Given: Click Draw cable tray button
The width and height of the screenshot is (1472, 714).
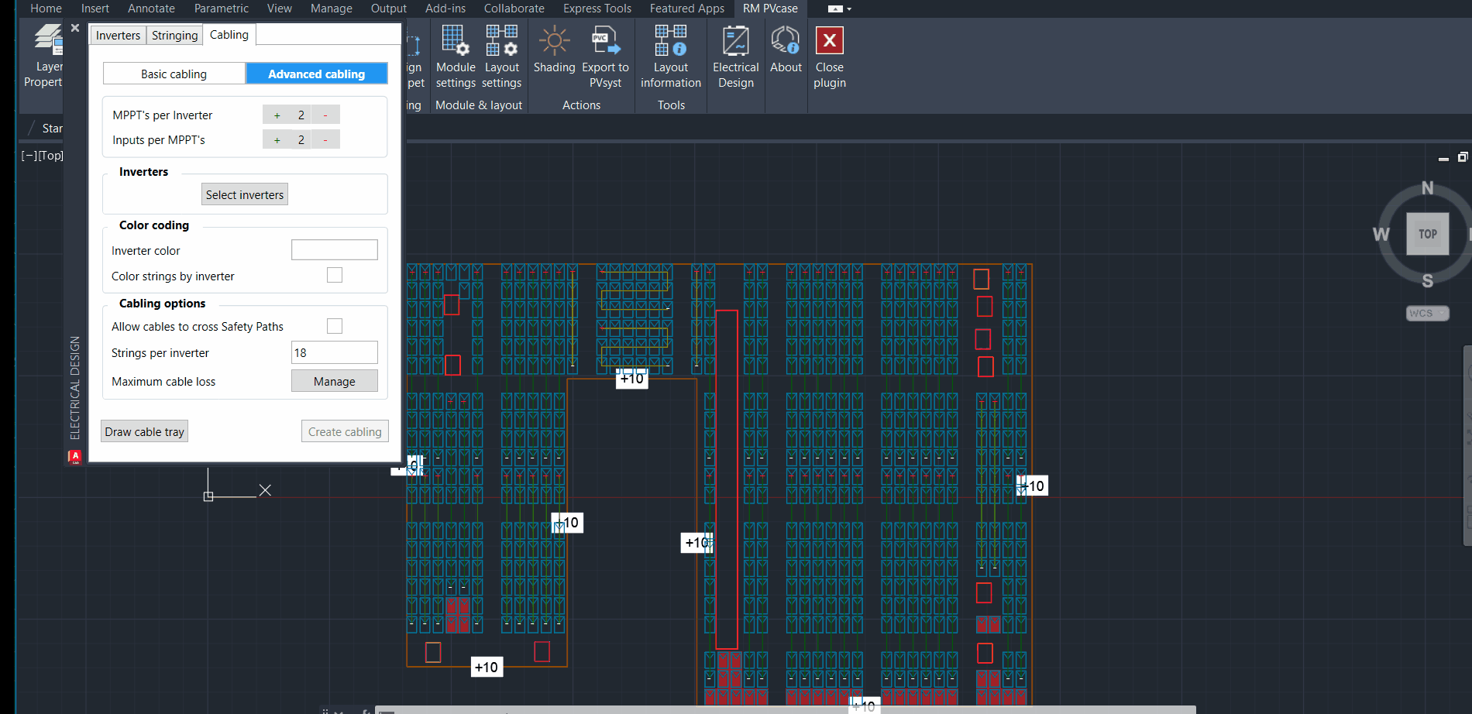Looking at the screenshot, I should (144, 431).
